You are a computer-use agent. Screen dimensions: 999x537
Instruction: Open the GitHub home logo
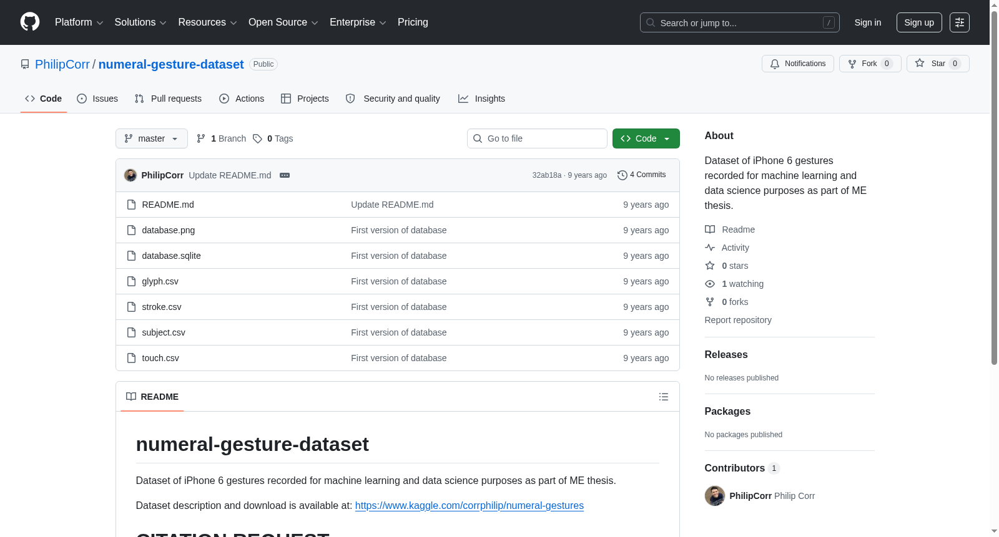tap(30, 22)
